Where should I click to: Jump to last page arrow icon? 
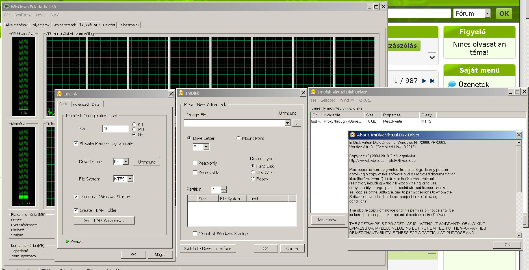pyautogui.click(x=432, y=81)
